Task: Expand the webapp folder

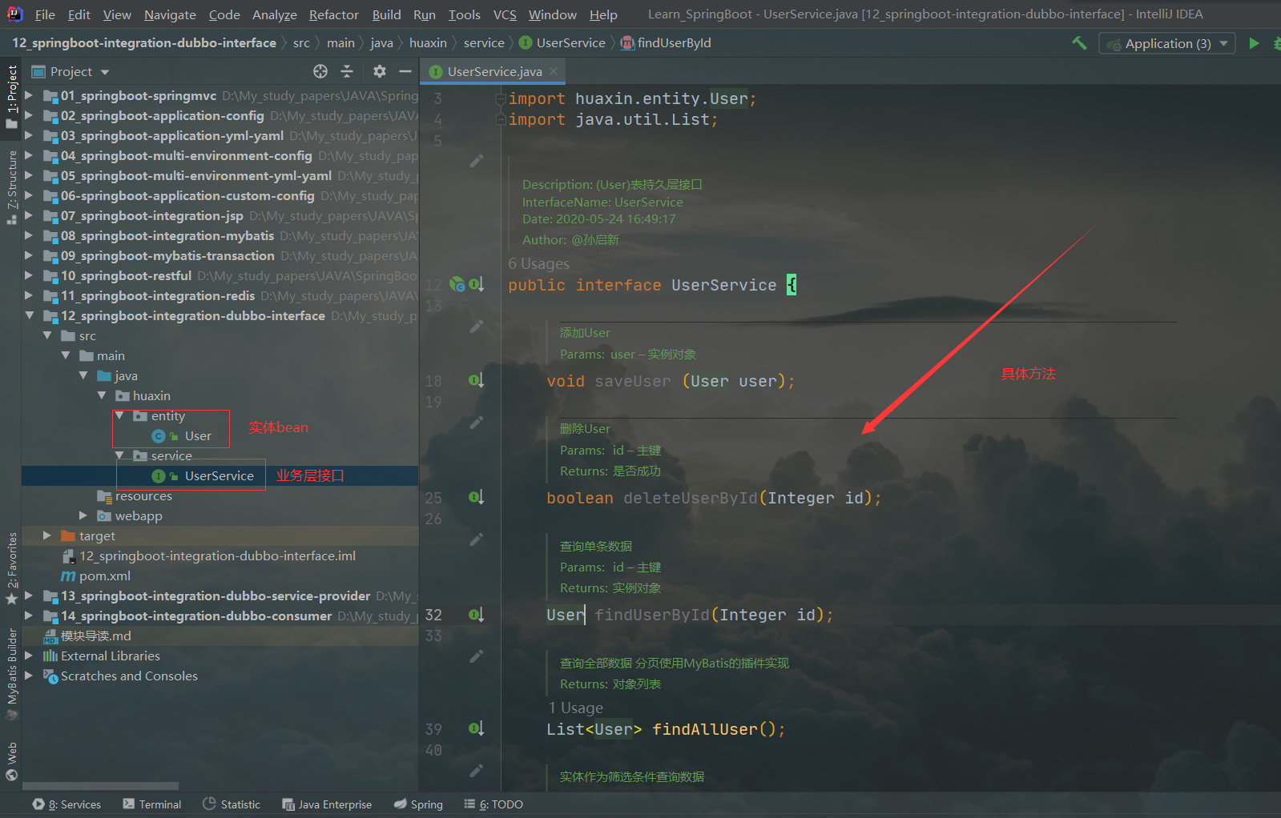Action: coord(83,515)
